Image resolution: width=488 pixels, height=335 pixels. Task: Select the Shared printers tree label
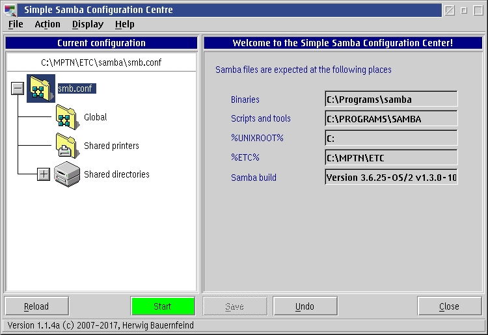pyautogui.click(x=111, y=146)
